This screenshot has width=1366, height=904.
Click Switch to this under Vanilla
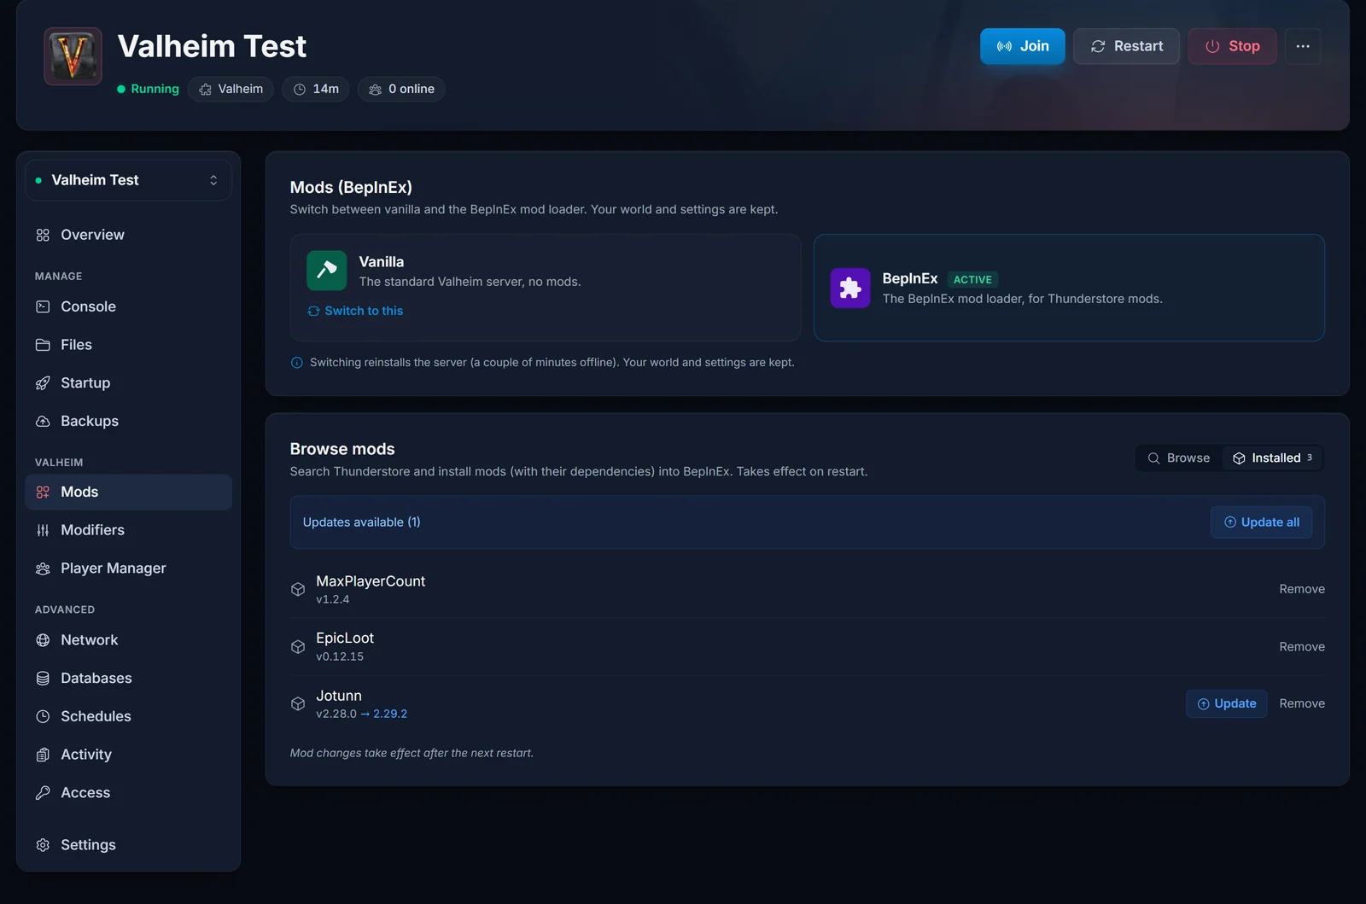point(355,311)
